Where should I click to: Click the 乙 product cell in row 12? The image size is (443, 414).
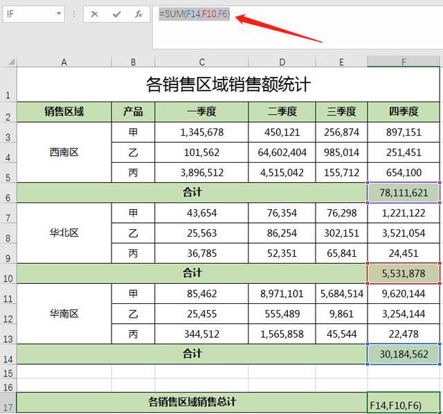click(x=133, y=314)
